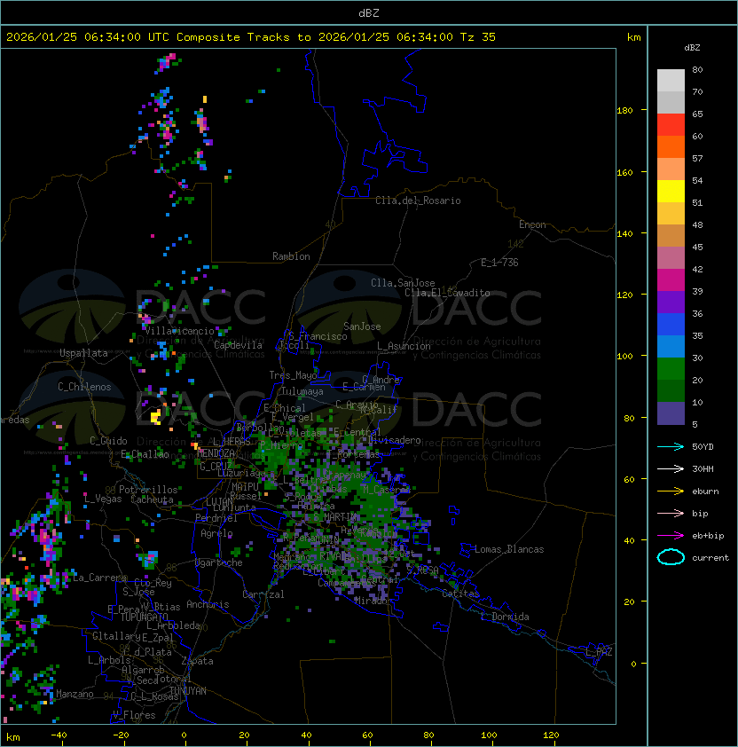Click the 'Villavicencio' map label
This screenshot has width=738, height=747.
coord(179,331)
